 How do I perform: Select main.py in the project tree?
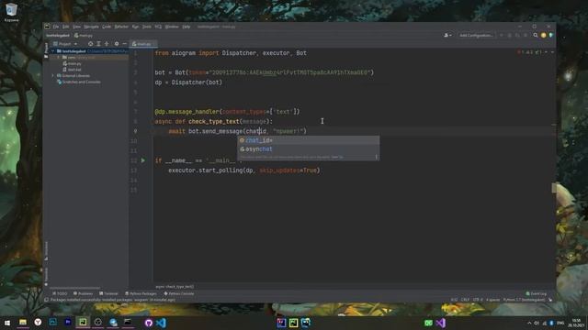(72, 63)
